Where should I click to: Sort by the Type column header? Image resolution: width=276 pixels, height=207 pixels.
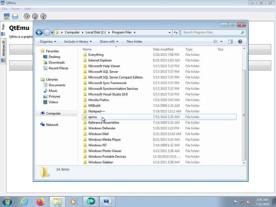click(189, 49)
